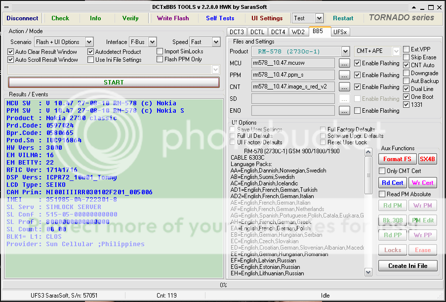Click the Create Ini File button

[407, 266]
